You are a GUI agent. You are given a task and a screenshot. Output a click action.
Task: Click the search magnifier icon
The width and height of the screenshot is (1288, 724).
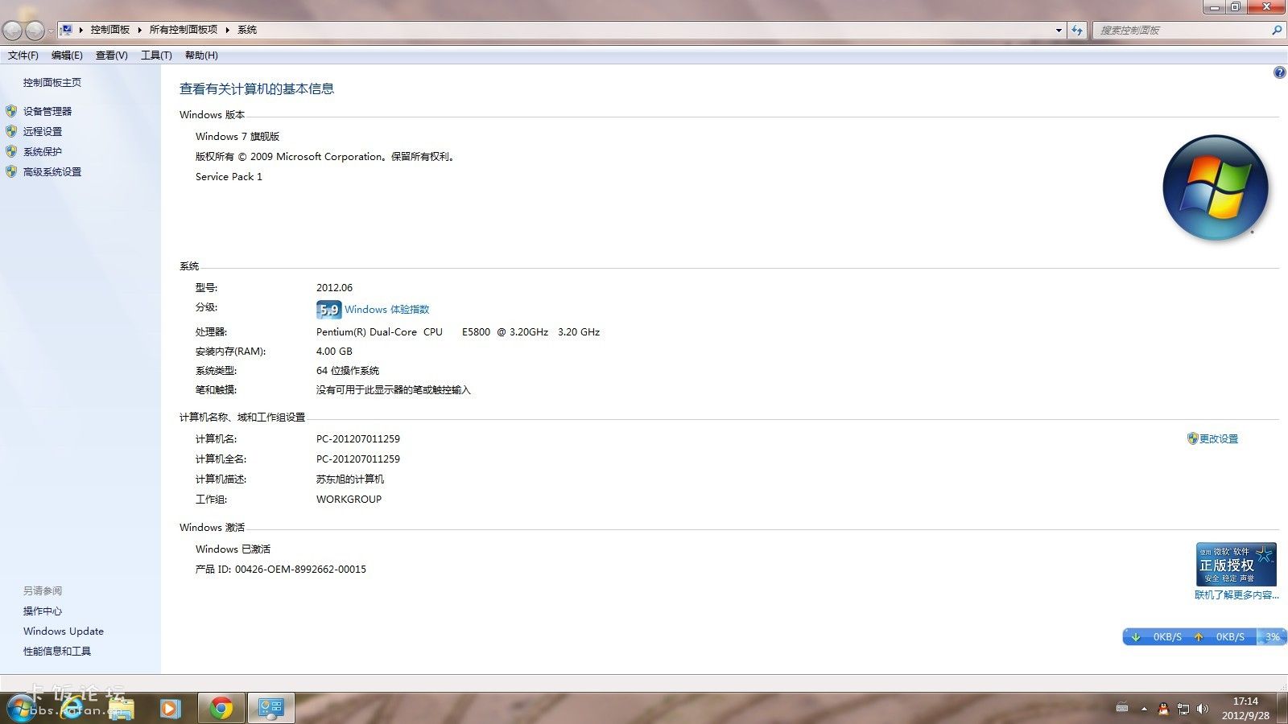click(1276, 30)
